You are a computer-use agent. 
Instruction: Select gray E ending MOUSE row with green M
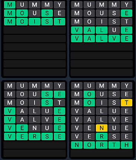pos(59,13)
